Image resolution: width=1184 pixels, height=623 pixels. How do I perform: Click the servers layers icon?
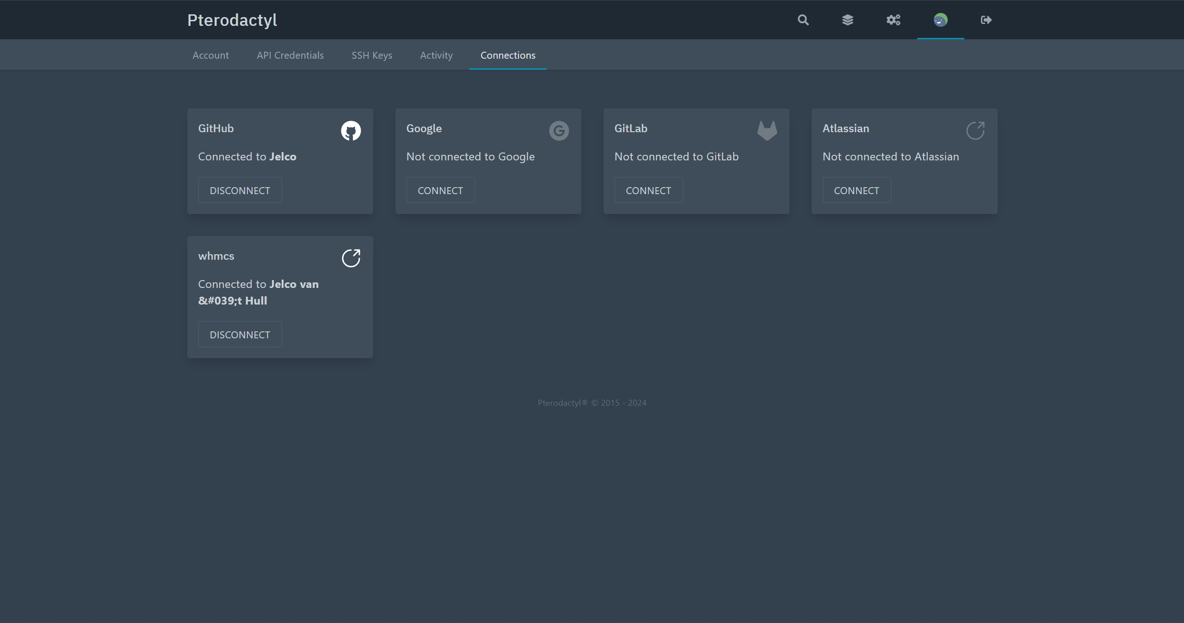(x=847, y=20)
